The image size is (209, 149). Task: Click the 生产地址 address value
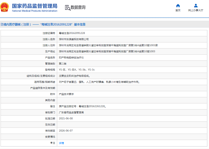[x=107, y=51]
